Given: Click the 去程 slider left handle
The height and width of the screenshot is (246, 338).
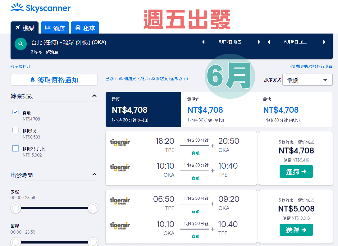Looking at the screenshot, I should tap(16, 208).
